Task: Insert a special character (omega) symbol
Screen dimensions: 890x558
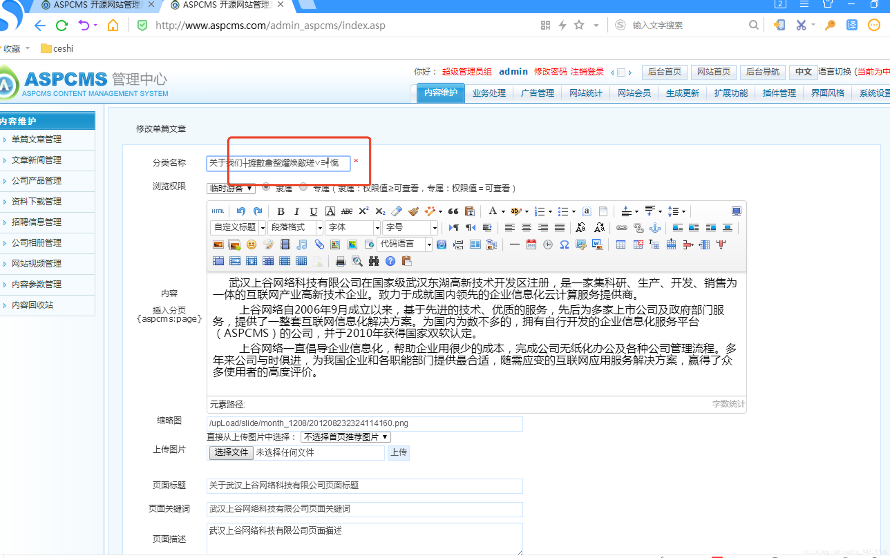Action: pyautogui.click(x=565, y=244)
